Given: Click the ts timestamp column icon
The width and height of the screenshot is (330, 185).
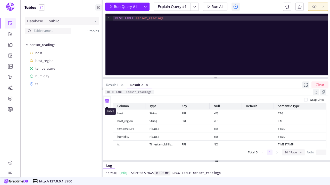Looking at the screenshot, I should pyautogui.click(x=32, y=84).
